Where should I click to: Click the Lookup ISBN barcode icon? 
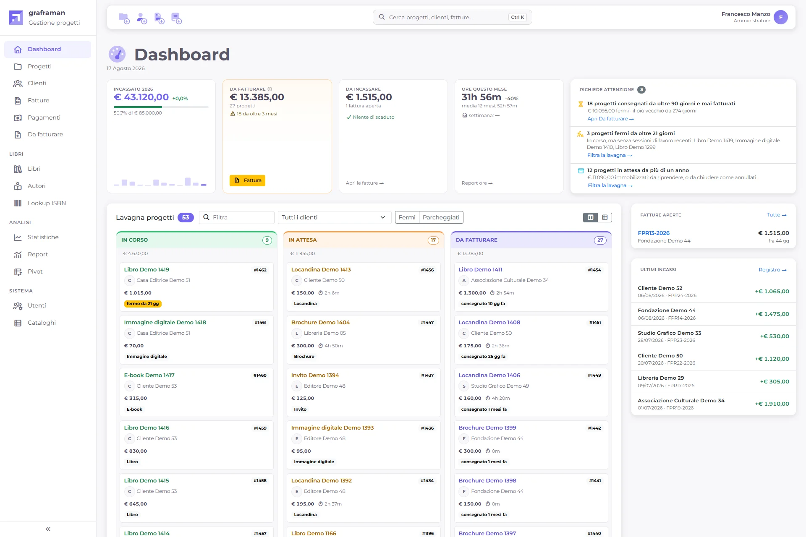tap(18, 203)
